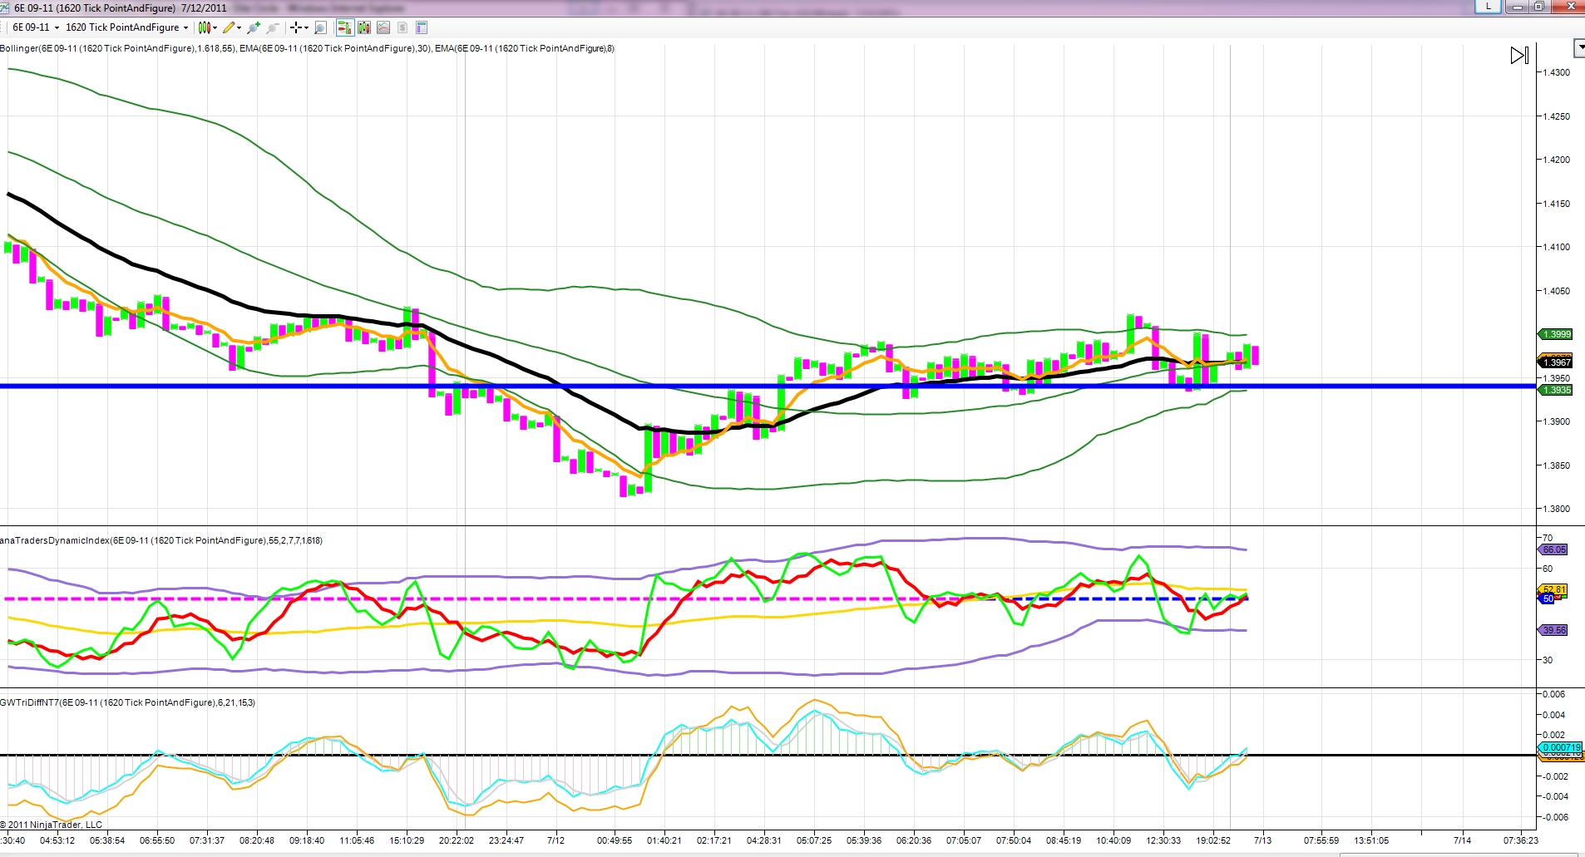Select the thick blue horizontal price line
This screenshot has width=1585, height=857.
(768, 386)
